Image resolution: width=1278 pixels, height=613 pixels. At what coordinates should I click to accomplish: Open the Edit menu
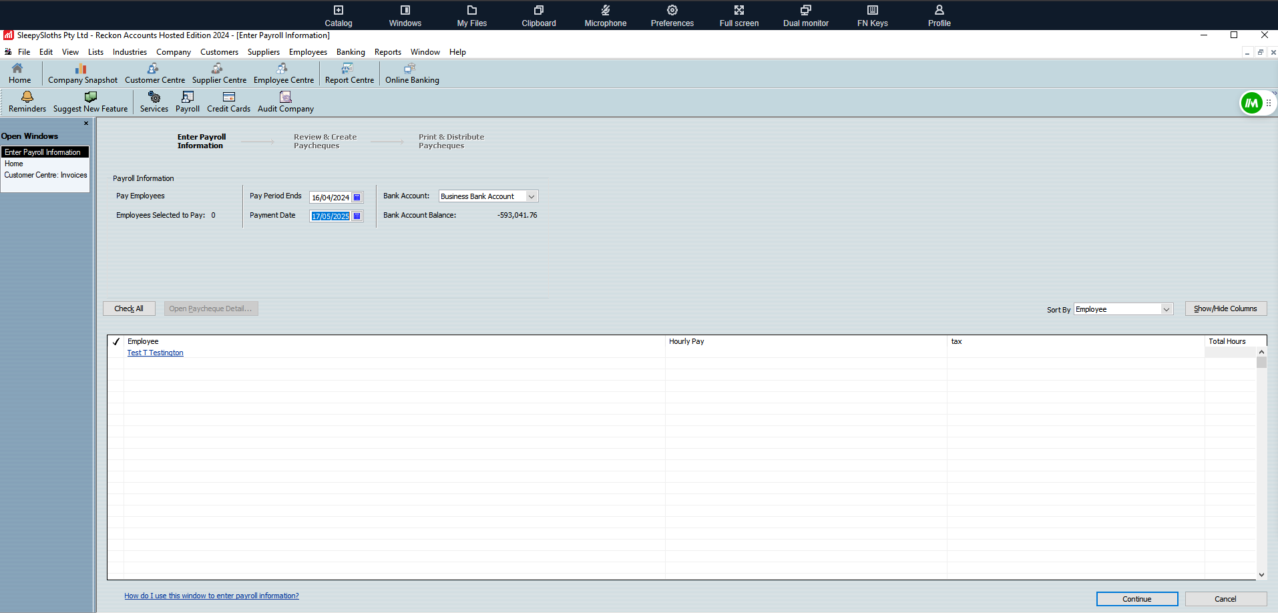tap(46, 52)
